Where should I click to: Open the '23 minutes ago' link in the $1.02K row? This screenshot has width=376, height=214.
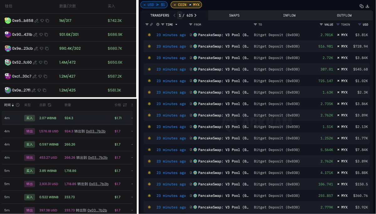coord(171,81)
